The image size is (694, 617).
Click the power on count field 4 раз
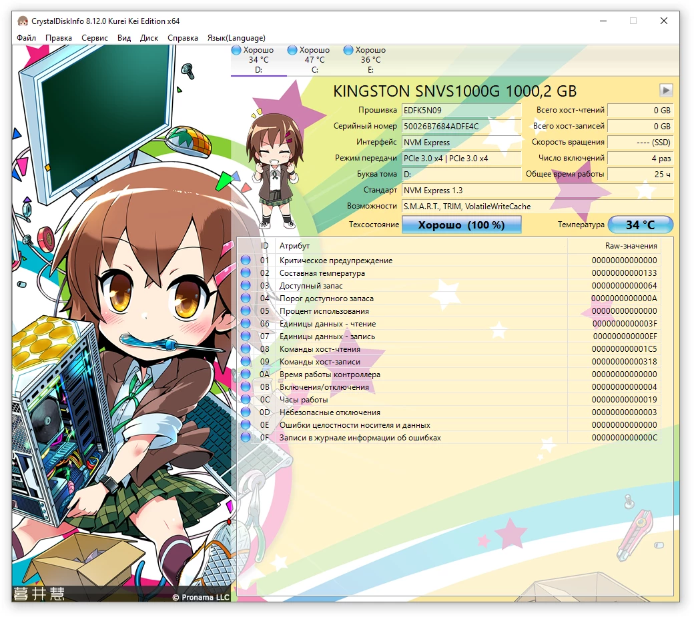[641, 158]
